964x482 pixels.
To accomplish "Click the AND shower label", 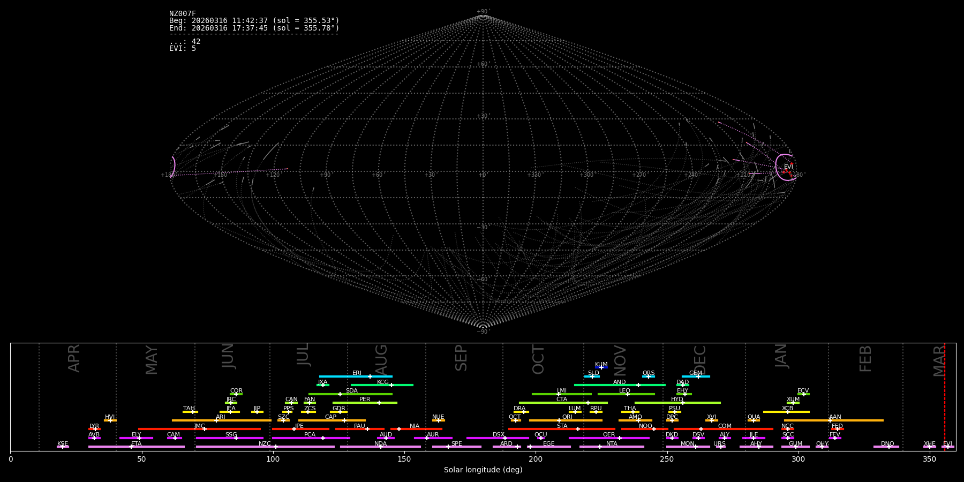I will 620,382.
